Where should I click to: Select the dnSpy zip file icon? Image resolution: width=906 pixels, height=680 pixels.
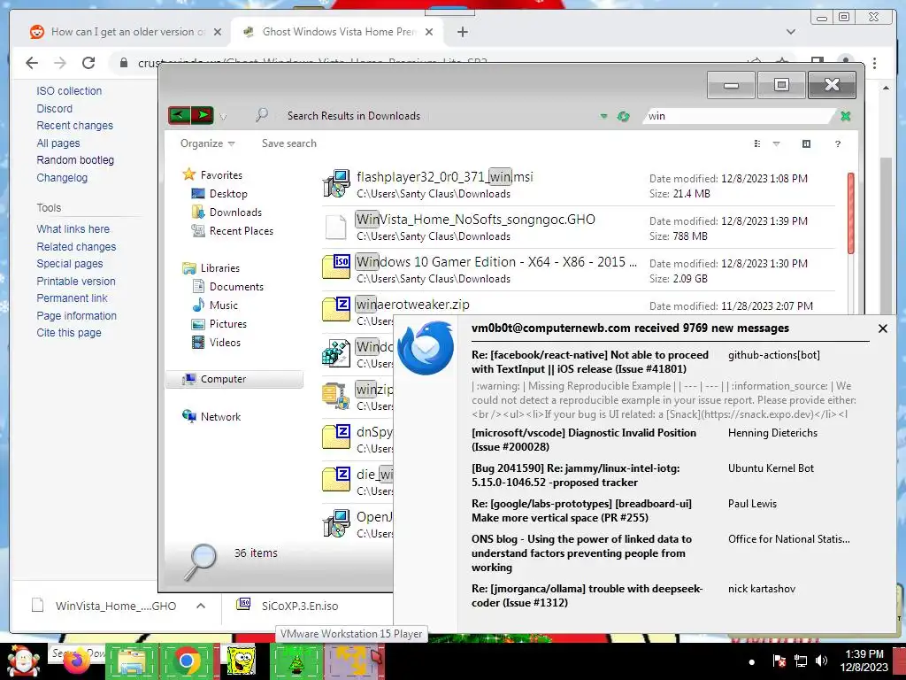(336, 437)
